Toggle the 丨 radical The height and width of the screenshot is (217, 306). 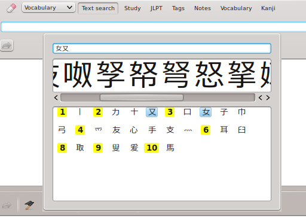click(x=80, y=112)
